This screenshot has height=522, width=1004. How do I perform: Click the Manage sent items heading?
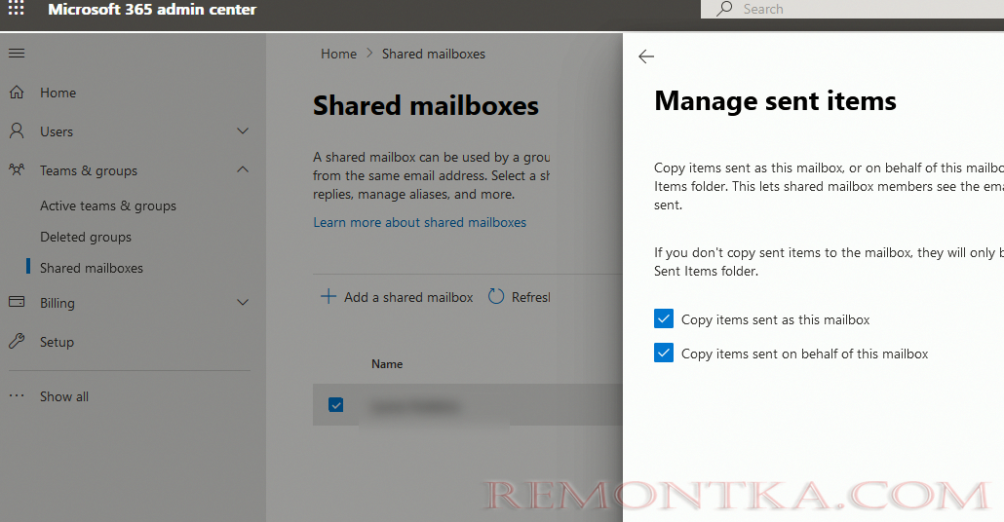tap(775, 101)
